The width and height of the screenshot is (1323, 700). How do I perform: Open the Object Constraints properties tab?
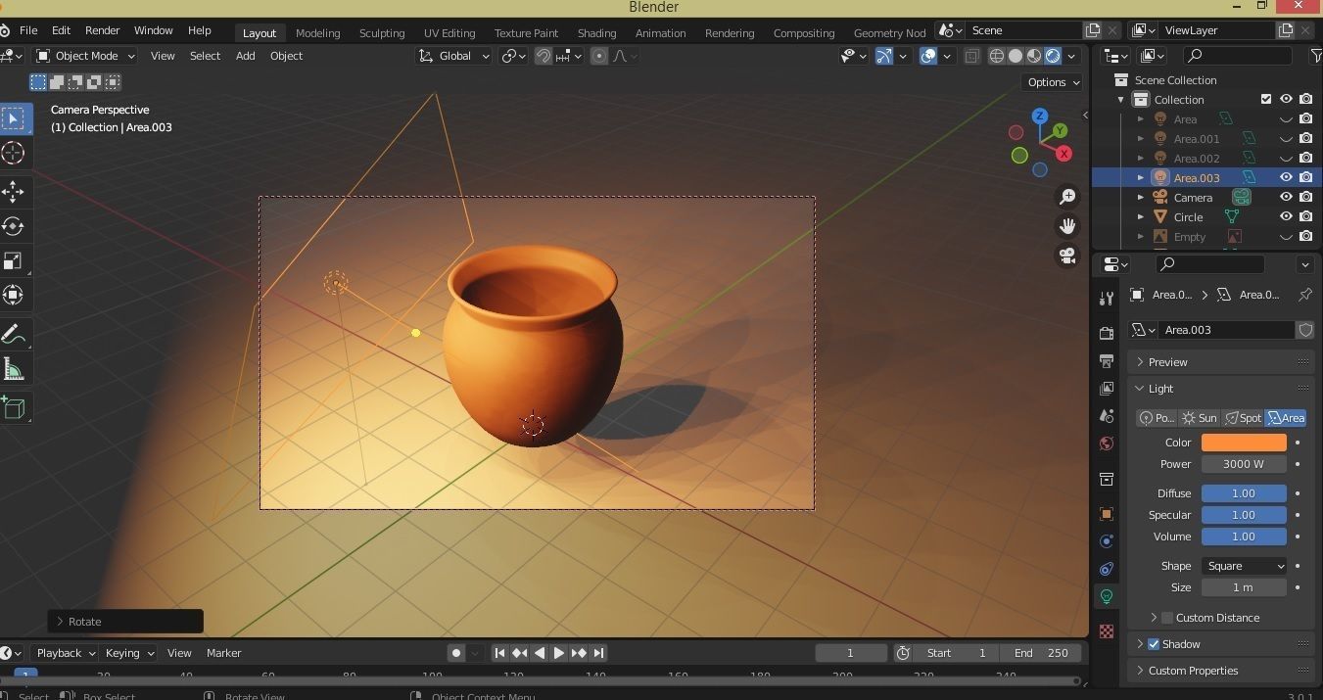[x=1107, y=569]
